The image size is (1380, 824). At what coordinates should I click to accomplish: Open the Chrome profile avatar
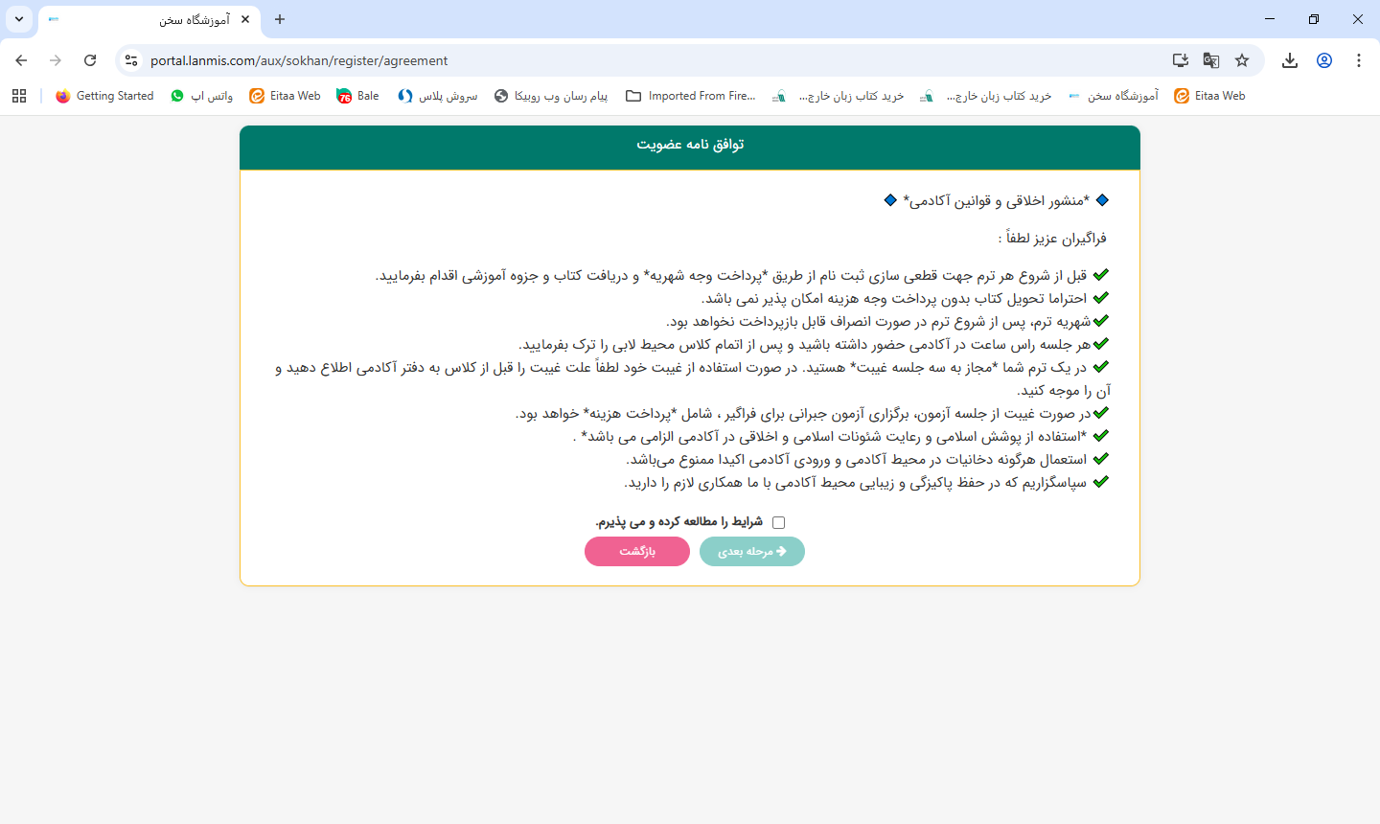point(1323,59)
